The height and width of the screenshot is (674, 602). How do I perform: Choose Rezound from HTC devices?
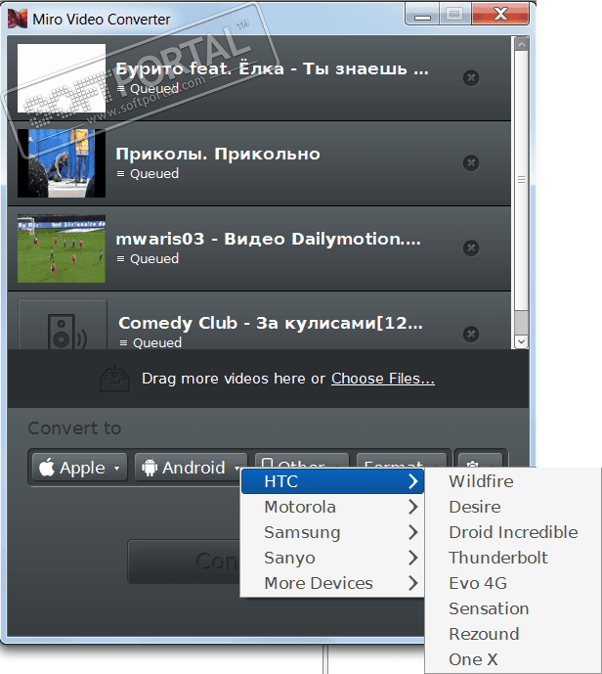[513, 634]
